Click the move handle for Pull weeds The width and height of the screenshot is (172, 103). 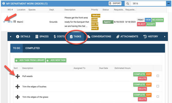tap(17, 76)
